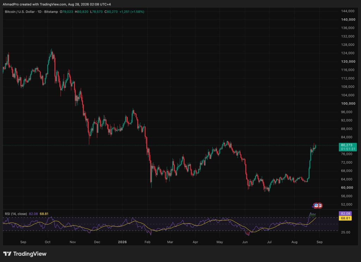Click the Jun label on time axis
The width and height of the screenshot is (361, 262).
point(245,242)
